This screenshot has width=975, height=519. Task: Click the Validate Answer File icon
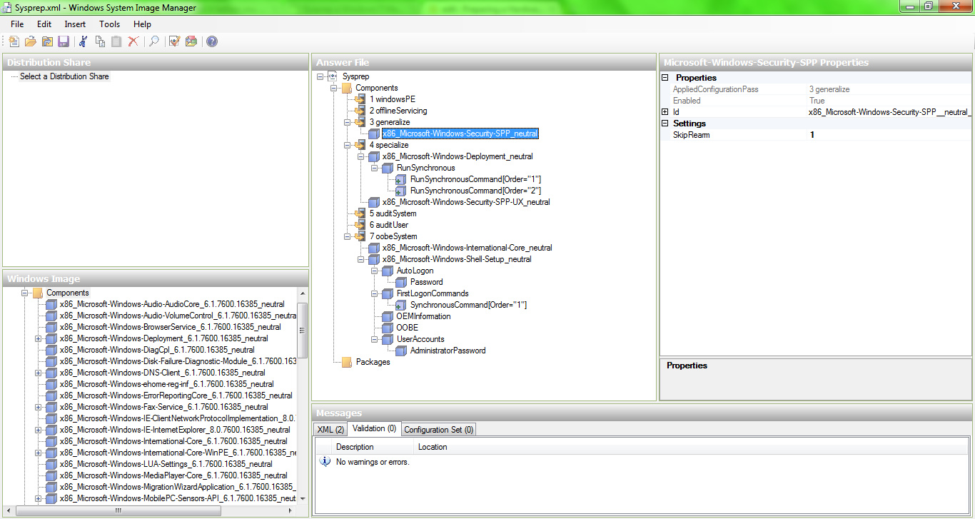click(x=174, y=41)
